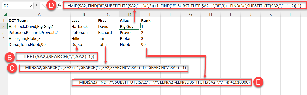Screen dimensions: 307x95
Task: Open the Name Box dropdown arrow
Action: tap(30, 6)
